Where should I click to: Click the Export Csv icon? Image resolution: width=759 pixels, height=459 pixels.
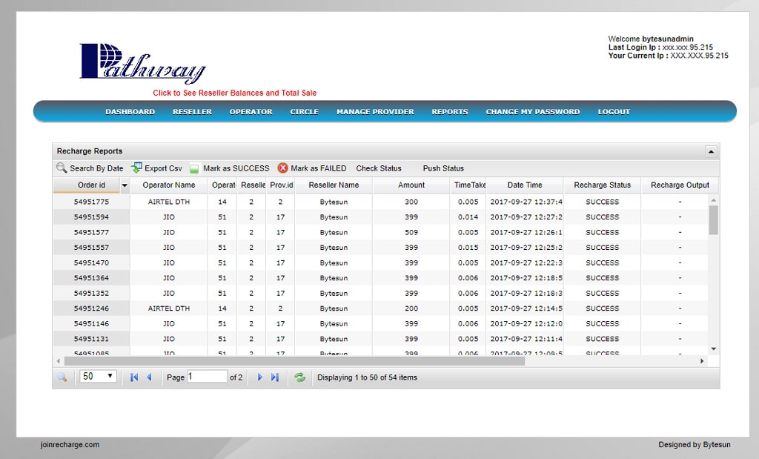coord(136,168)
